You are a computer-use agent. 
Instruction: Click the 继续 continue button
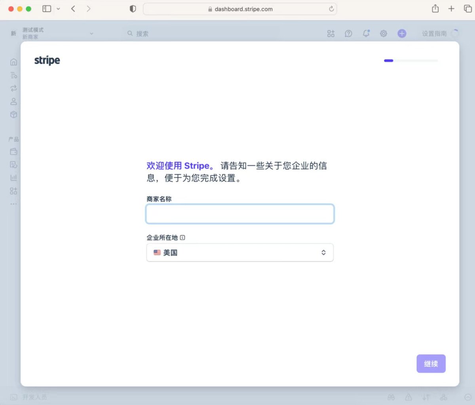click(x=431, y=363)
